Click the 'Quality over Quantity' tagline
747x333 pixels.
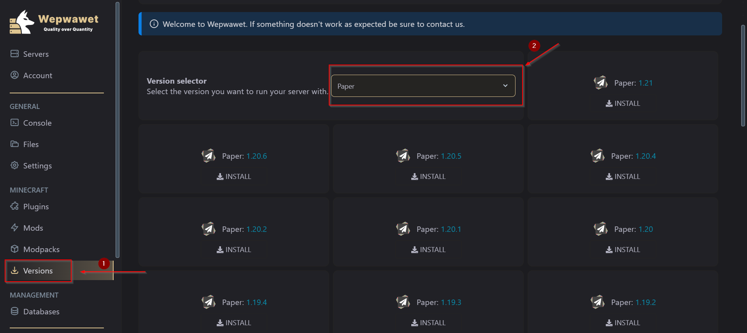[68, 29]
